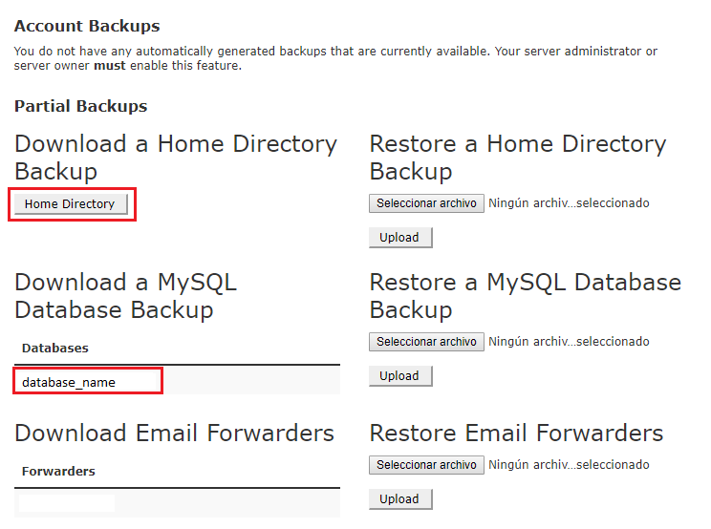Click the Download Email Forwarders heading
The width and height of the screenshot is (711, 529).
pyautogui.click(x=174, y=434)
